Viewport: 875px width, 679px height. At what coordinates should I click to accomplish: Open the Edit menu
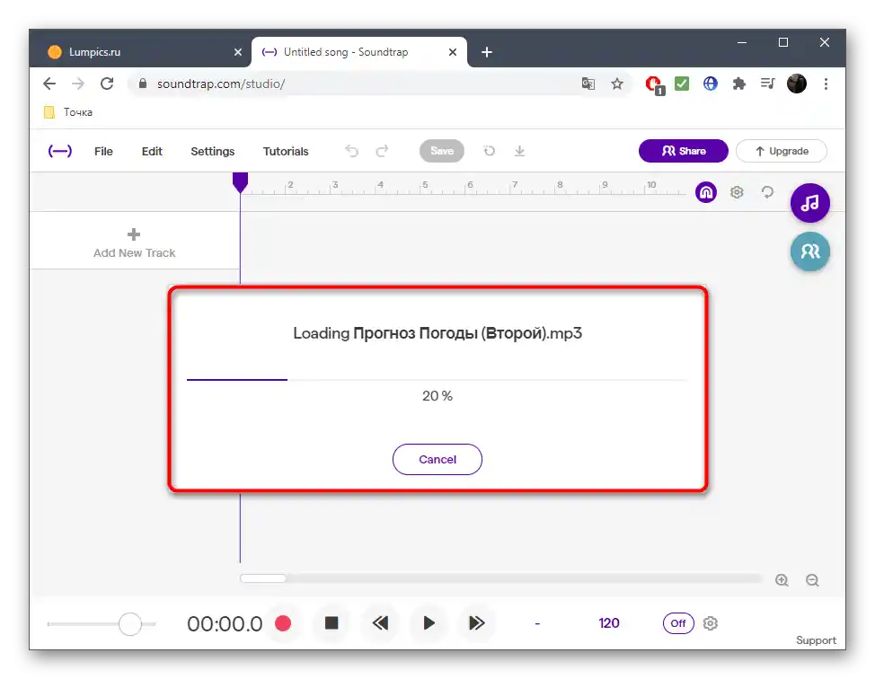tap(152, 151)
